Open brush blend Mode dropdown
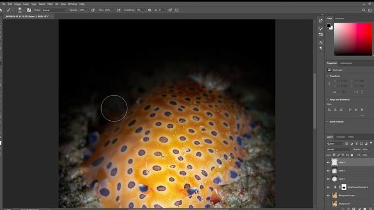 tap(54, 10)
